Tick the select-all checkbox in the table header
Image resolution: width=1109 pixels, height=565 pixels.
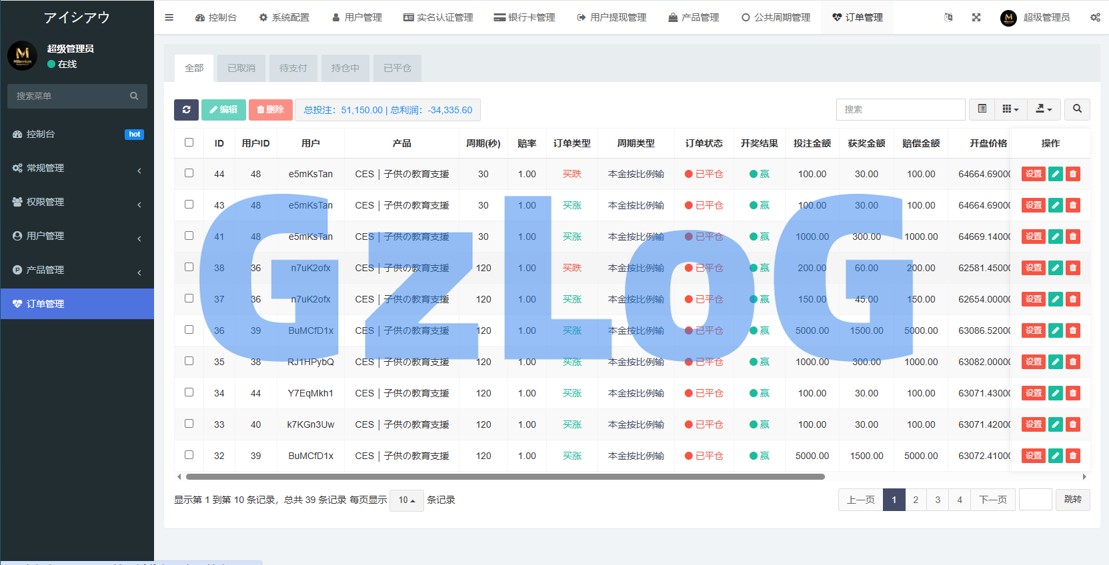pyautogui.click(x=189, y=143)
